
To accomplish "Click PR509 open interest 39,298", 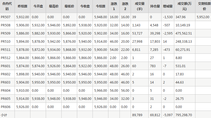I will pos(155,33).
